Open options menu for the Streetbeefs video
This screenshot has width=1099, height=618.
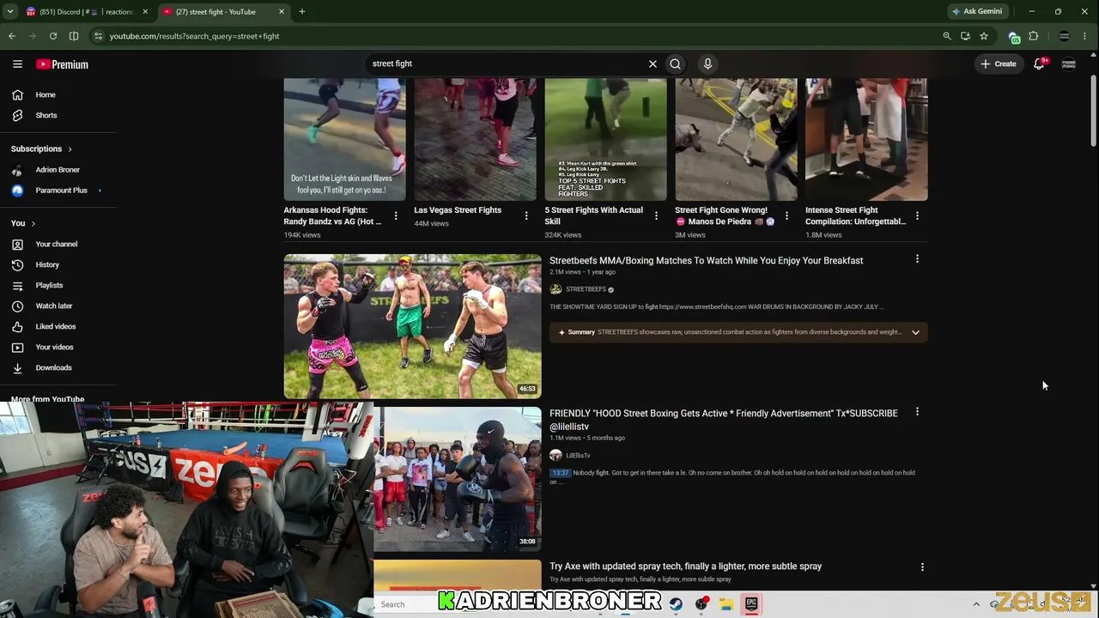917,259
